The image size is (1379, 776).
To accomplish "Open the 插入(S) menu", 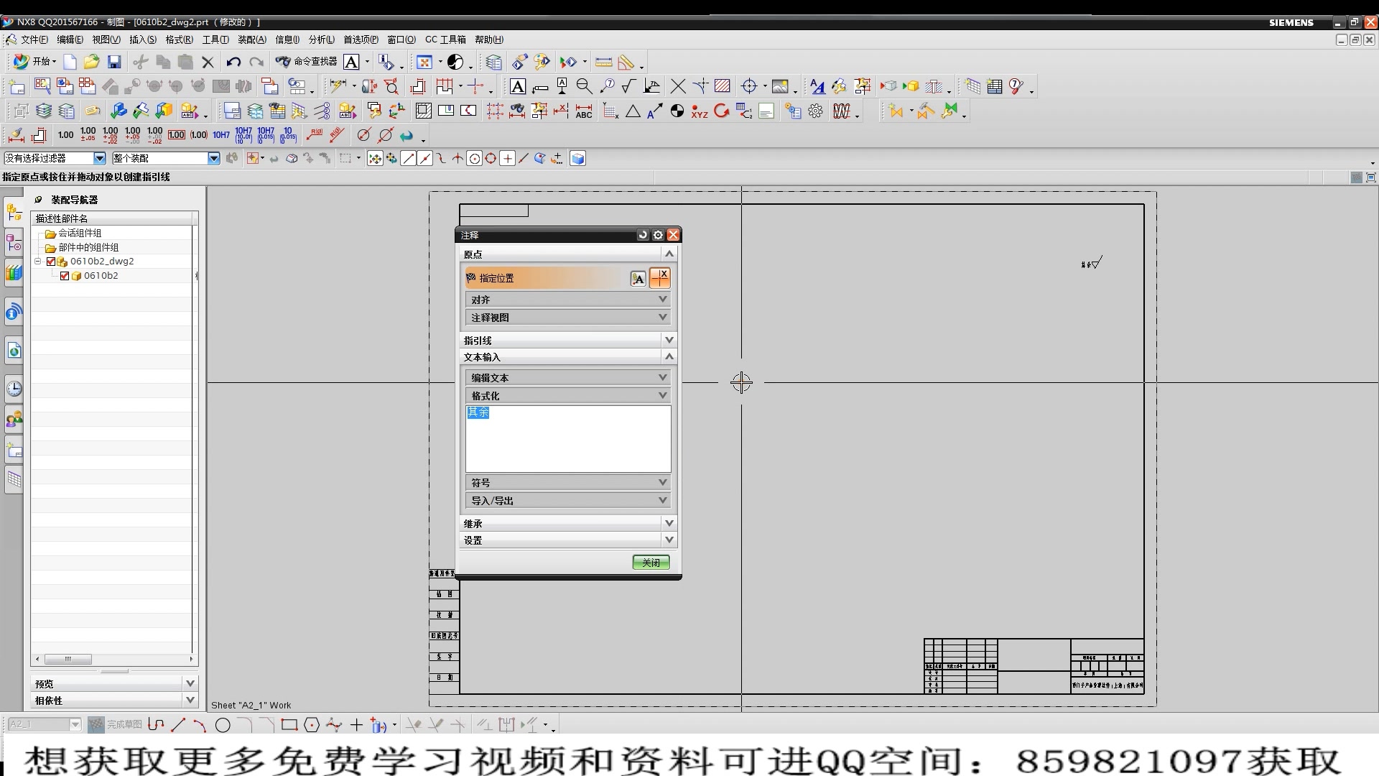I will click(x=142, y=40).
